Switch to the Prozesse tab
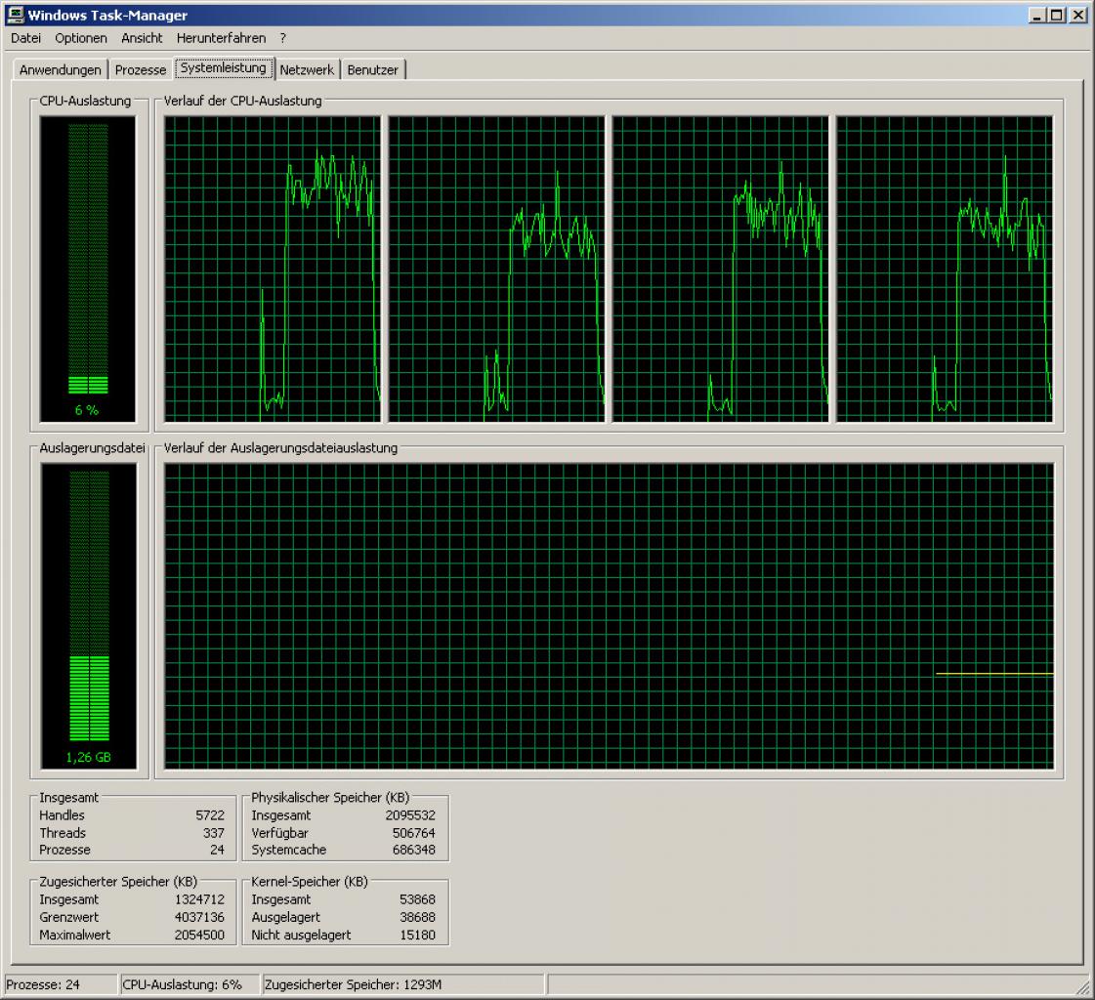Image resolution: width=1095 pixels, height=1000 pixels. pyautogui.click(x=141, y=70)
